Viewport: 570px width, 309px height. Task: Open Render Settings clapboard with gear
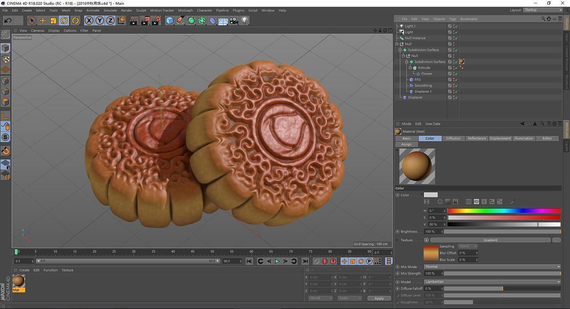pos(156,20)
